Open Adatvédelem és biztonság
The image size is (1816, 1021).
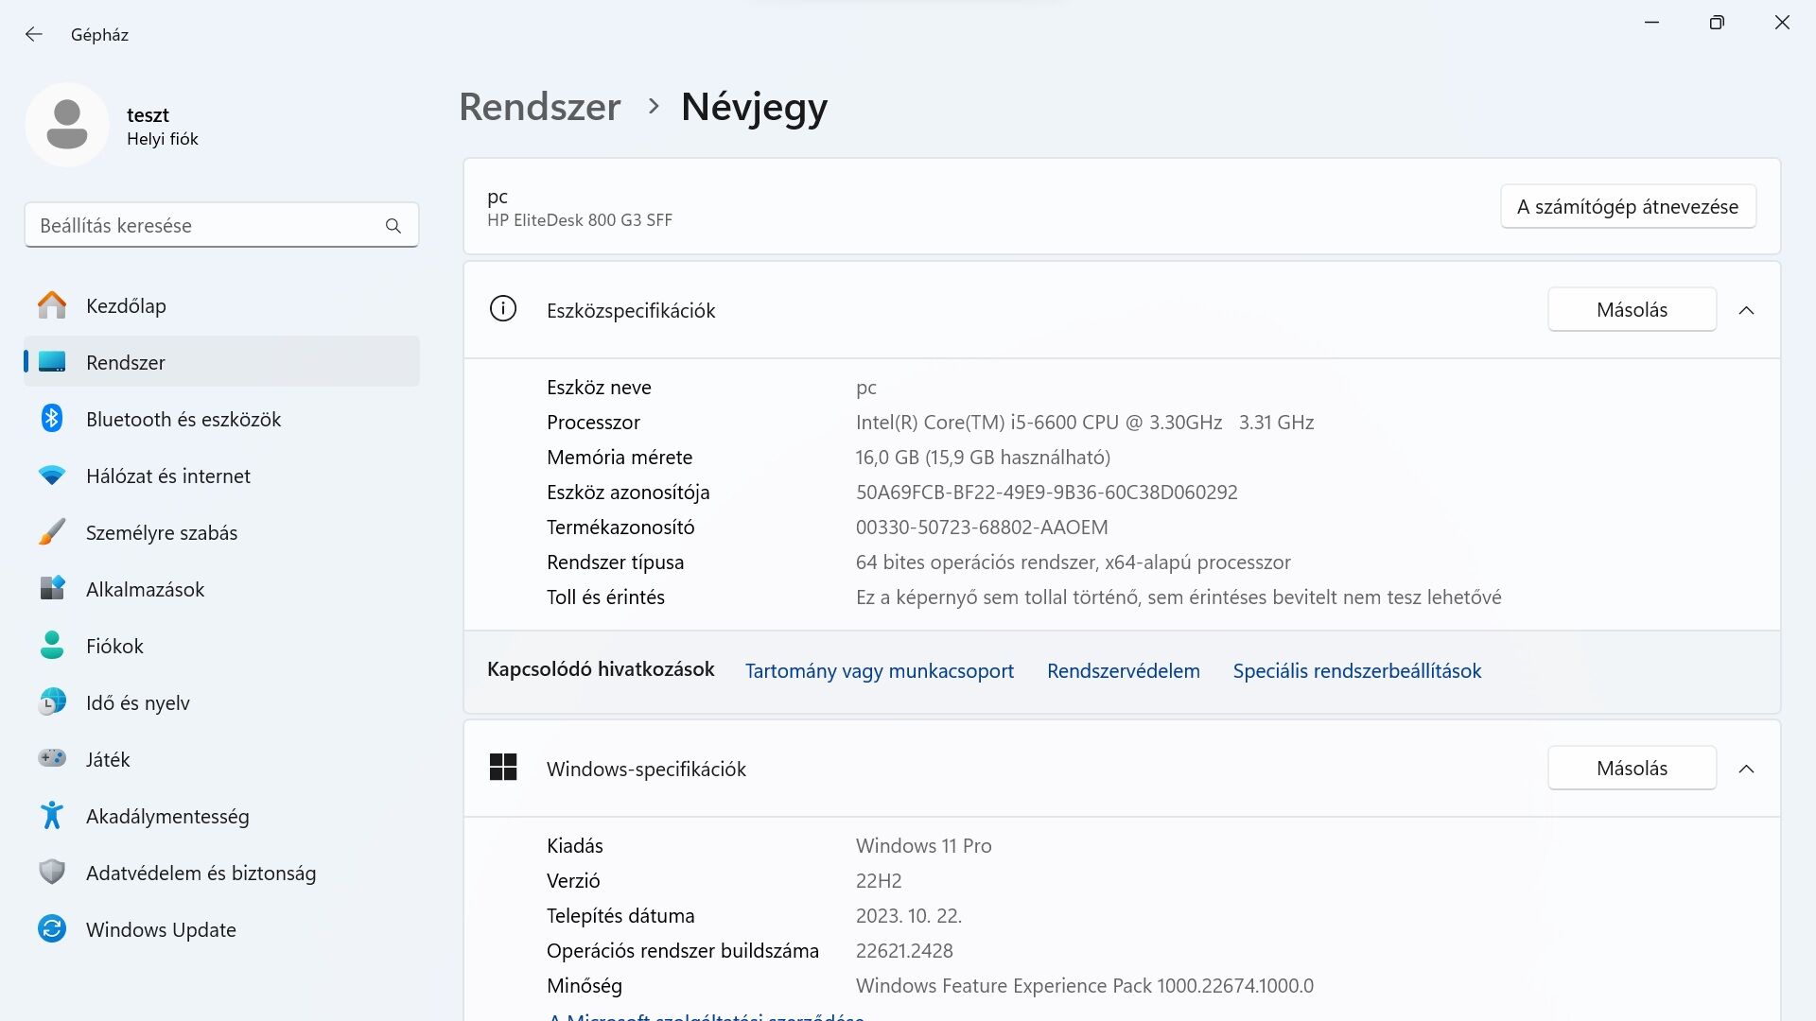point(221,873)
